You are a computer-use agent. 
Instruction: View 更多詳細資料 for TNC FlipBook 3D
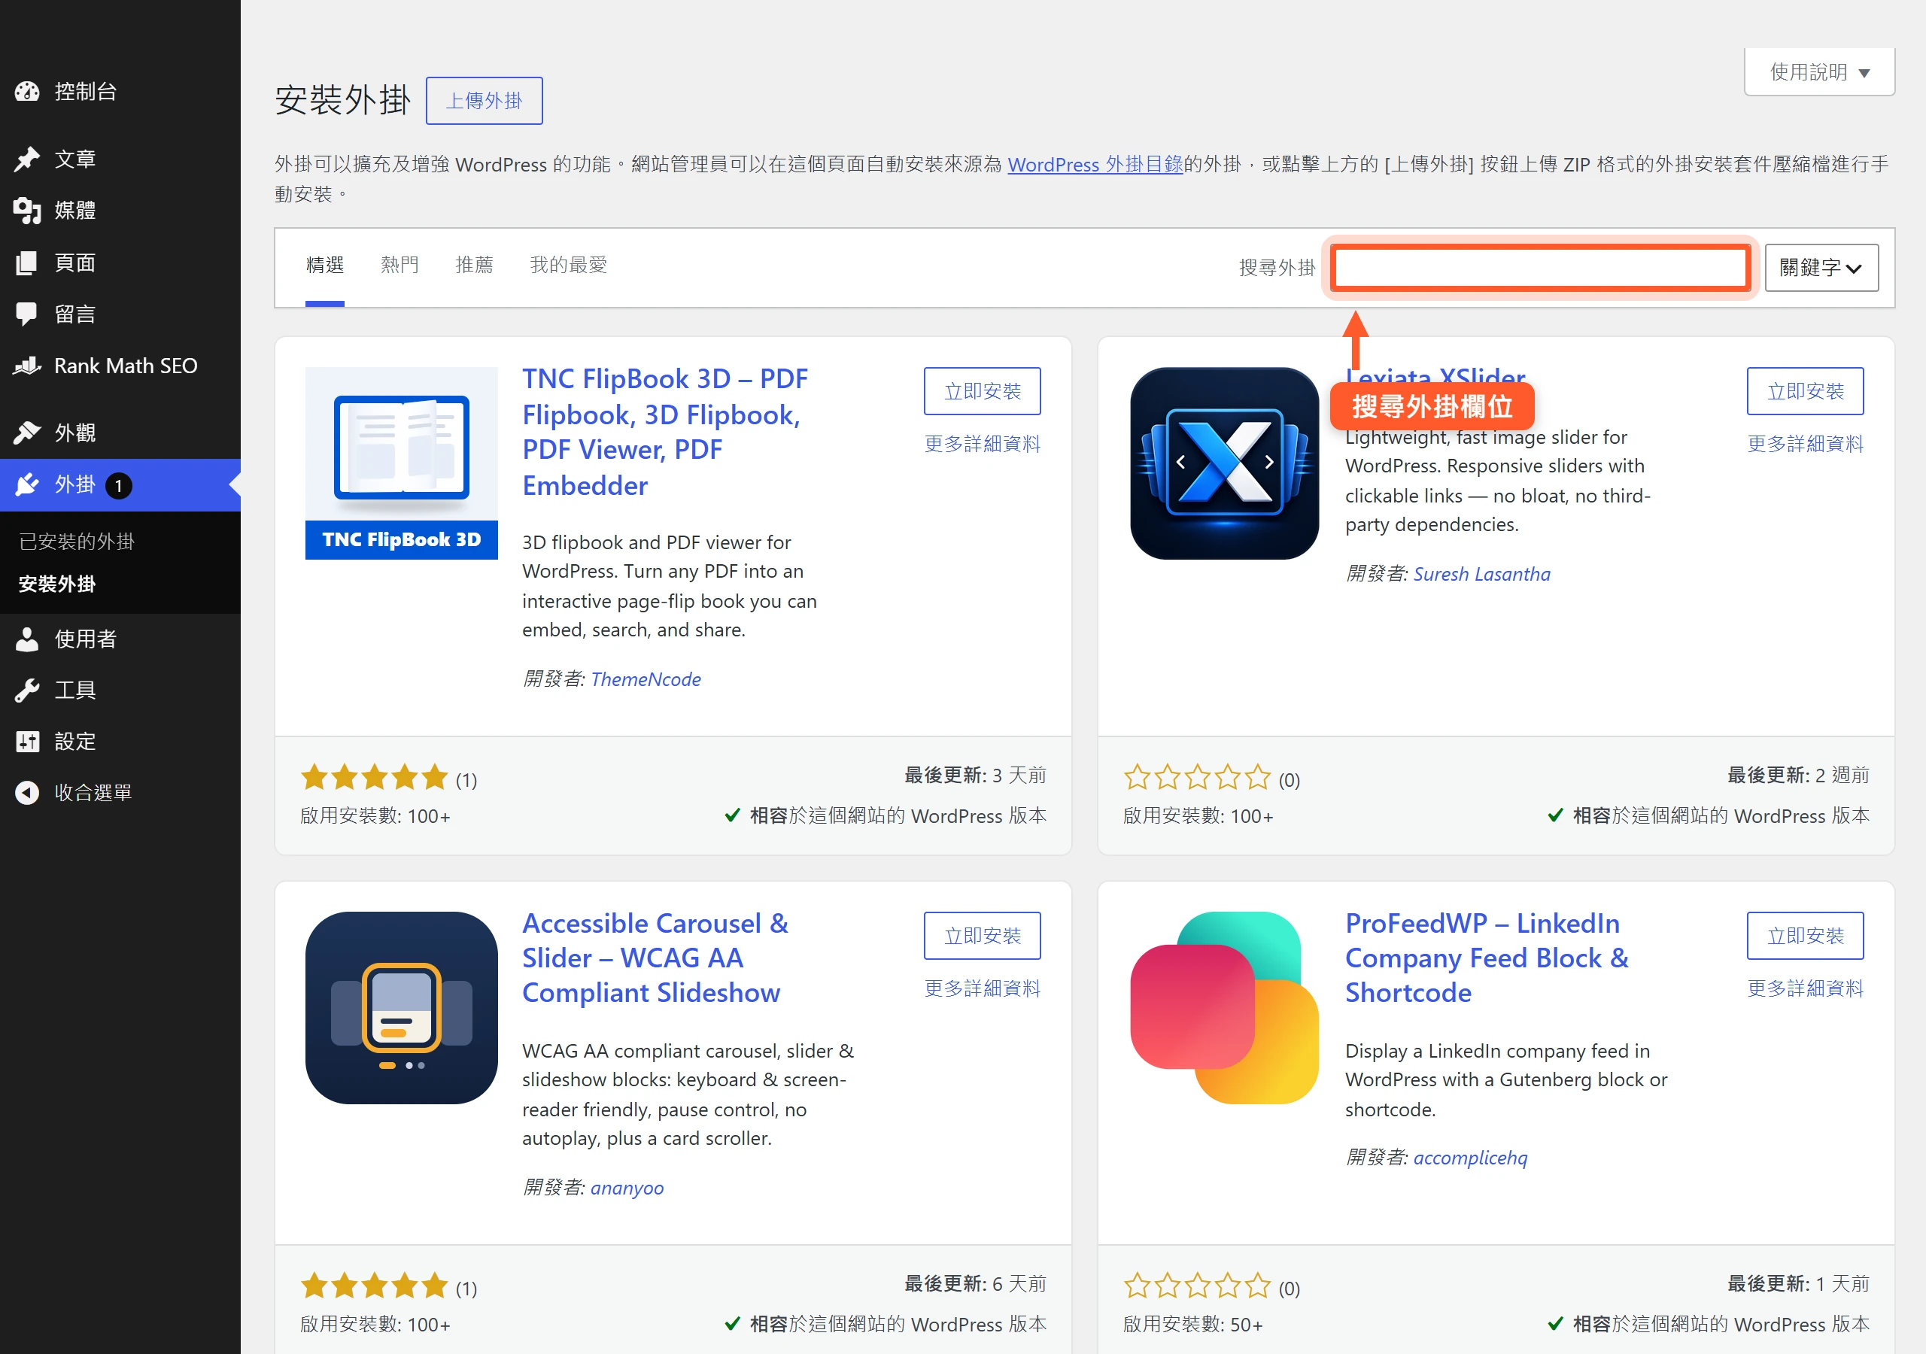pos(982,444)
